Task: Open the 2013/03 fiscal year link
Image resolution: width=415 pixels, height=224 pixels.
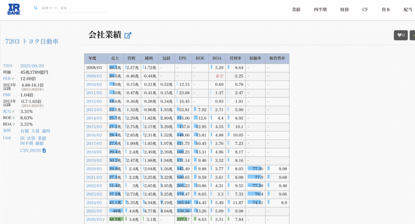Action: 94,110
